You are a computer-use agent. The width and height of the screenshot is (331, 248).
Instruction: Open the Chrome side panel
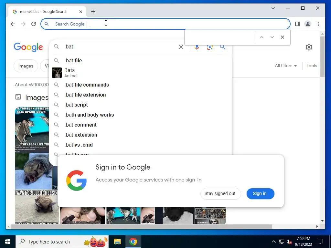click(x=297, y=24)
